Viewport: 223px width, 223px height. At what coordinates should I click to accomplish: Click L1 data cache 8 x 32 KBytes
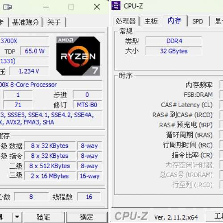click(50, 146)
